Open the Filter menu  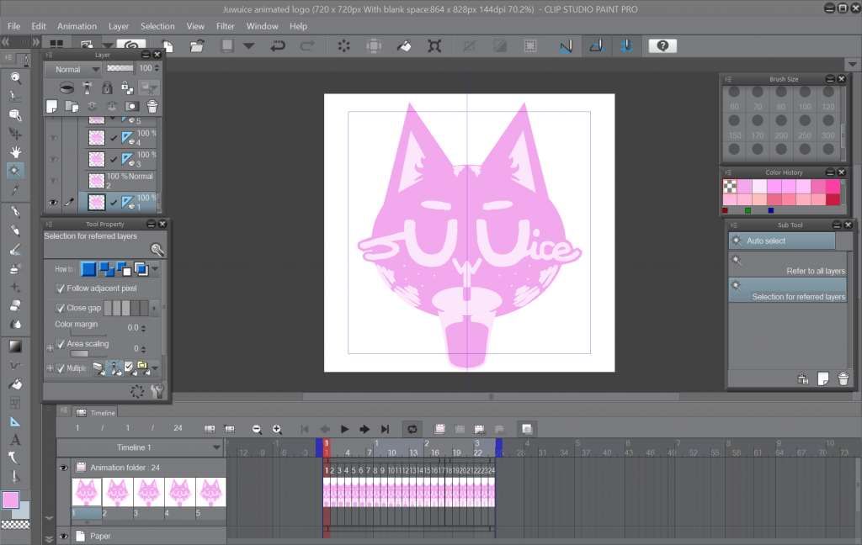[x=225, y=26]
